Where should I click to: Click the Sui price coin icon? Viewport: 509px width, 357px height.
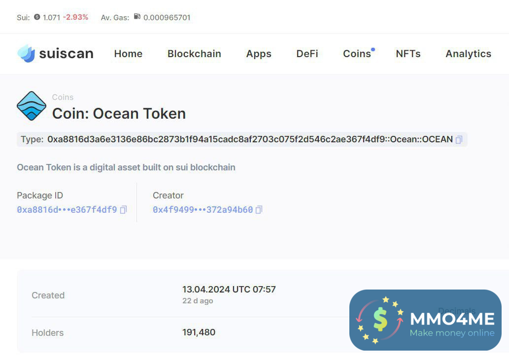37,17
